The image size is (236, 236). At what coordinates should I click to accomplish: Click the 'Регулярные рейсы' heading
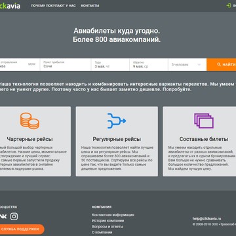tap(117, 139)
